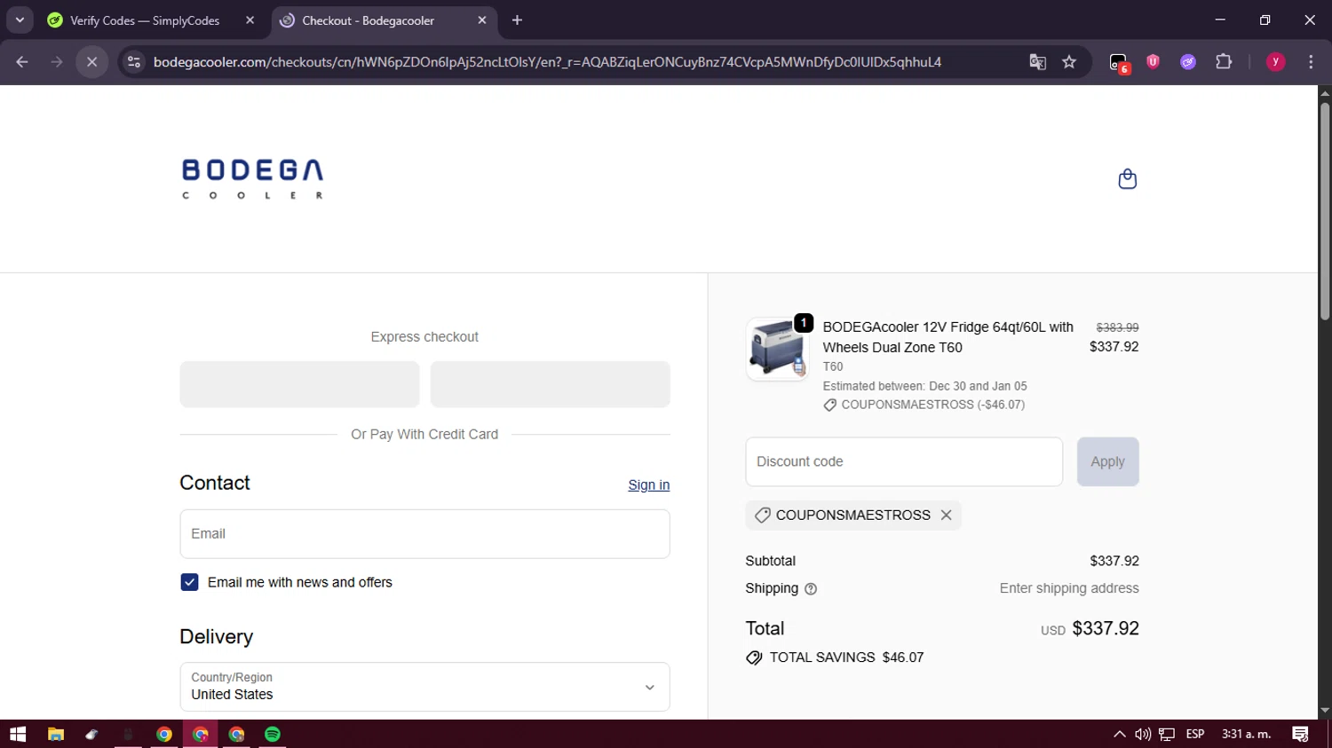The width and height of the screenshot is (1332, 748).
Task: Open the notification center icon
Action: point(1300,734)
